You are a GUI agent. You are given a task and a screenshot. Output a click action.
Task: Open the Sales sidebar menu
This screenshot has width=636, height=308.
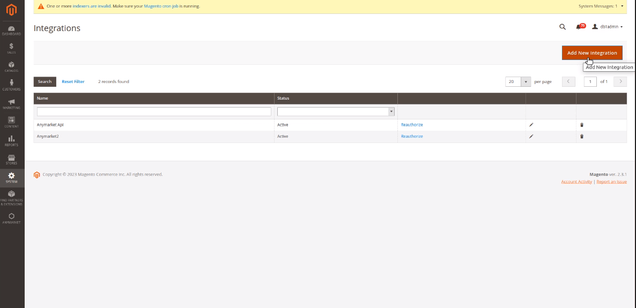(x=11, y=49)
